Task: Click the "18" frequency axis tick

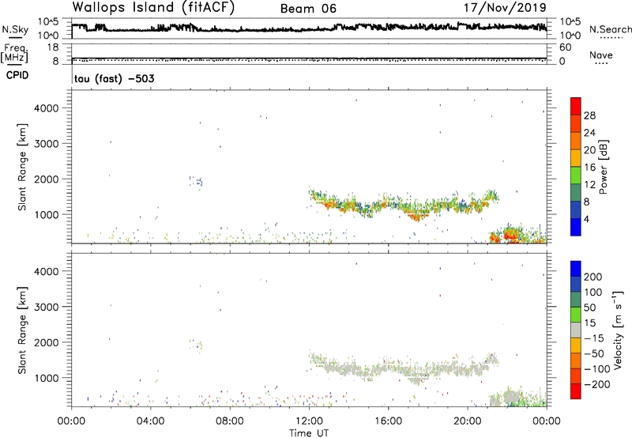Action: [x=53, y=47]
